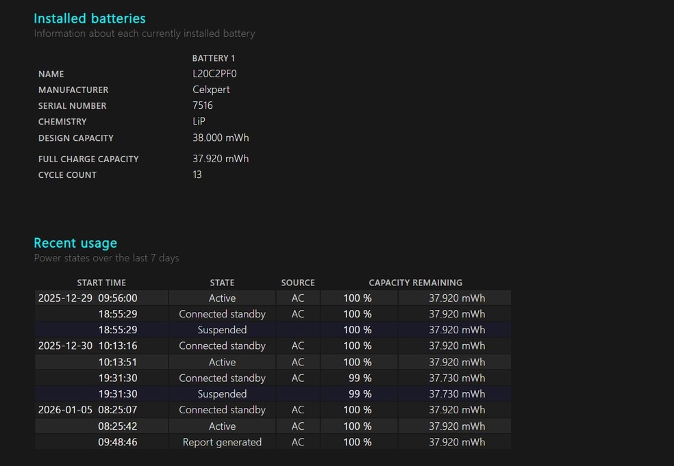Click the 38.000 mWh design capacity value
Viewport: 674px width, 466px height.
(x=221, y=138)
